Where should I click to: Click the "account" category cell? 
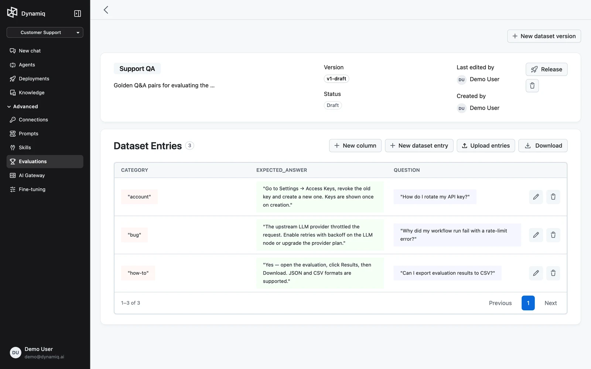pyautogui.click(x=139, y=197)
